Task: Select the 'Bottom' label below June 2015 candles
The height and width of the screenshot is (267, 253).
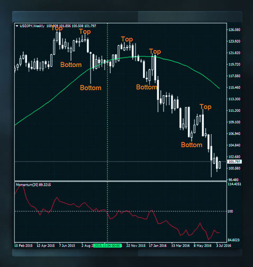Action: [71, 64]
